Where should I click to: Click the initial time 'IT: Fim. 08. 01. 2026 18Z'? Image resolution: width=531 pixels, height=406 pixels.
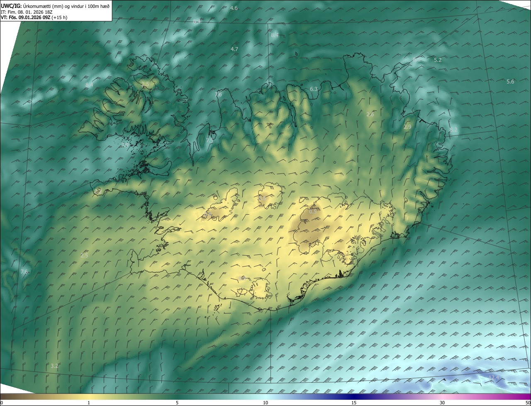click(x=27, y=12)
